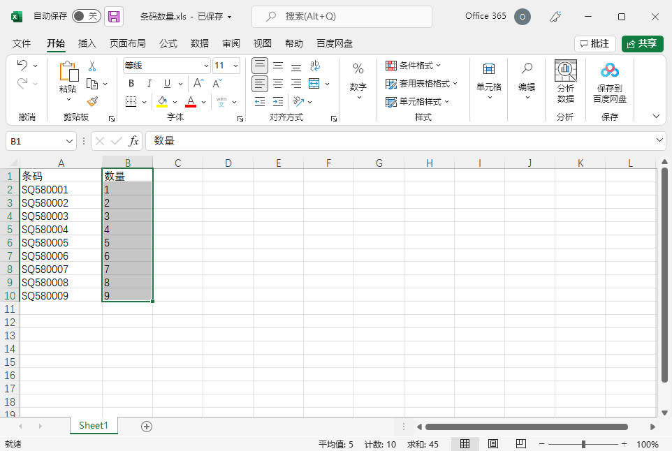Toggle the AutoSave switch
This screenshot has width=672, height=451.
[x=86, y=16]
